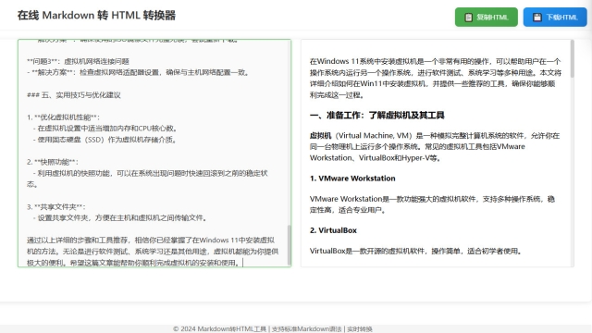592x333 pixels.
Task: Click the **问题3**: 虚拟机网络连接问题 line in the editor
Action: tap(78, 62)
